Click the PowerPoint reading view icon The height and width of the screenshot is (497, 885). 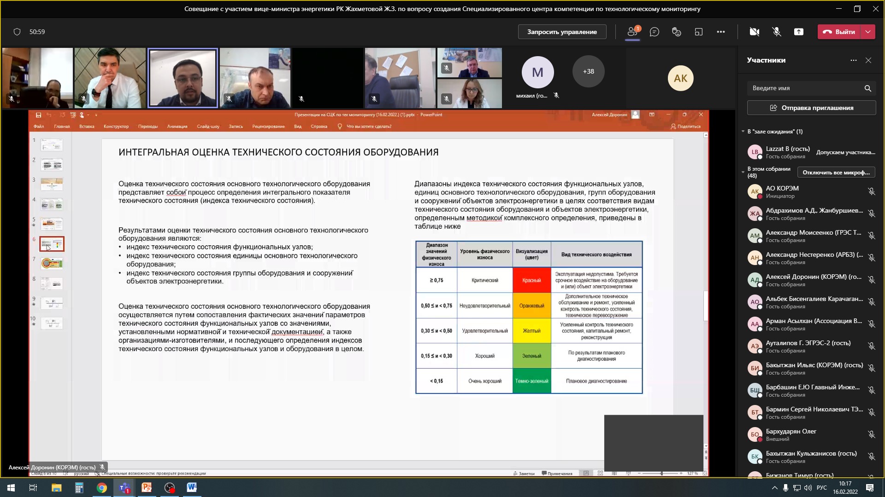click(614, 473)
